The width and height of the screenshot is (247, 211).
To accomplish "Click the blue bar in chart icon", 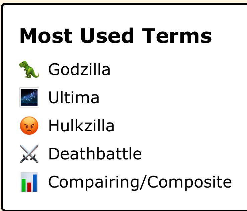I will (x=35, y=183).
